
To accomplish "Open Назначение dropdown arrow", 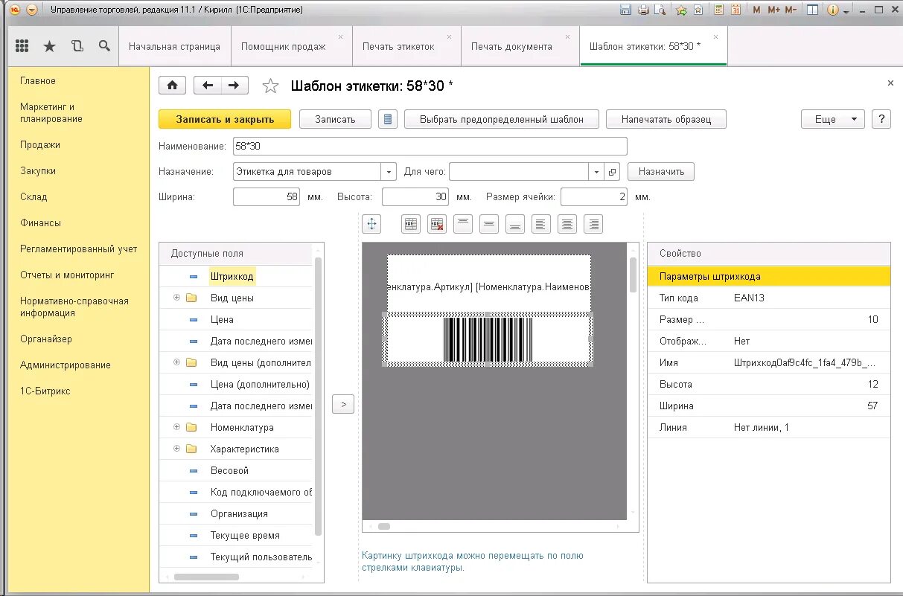I will pyautogui.click(x=389, y=172).
